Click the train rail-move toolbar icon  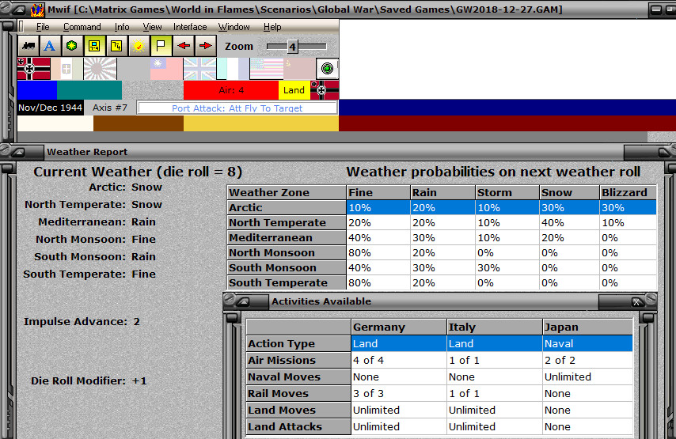[x=28, y=46]
